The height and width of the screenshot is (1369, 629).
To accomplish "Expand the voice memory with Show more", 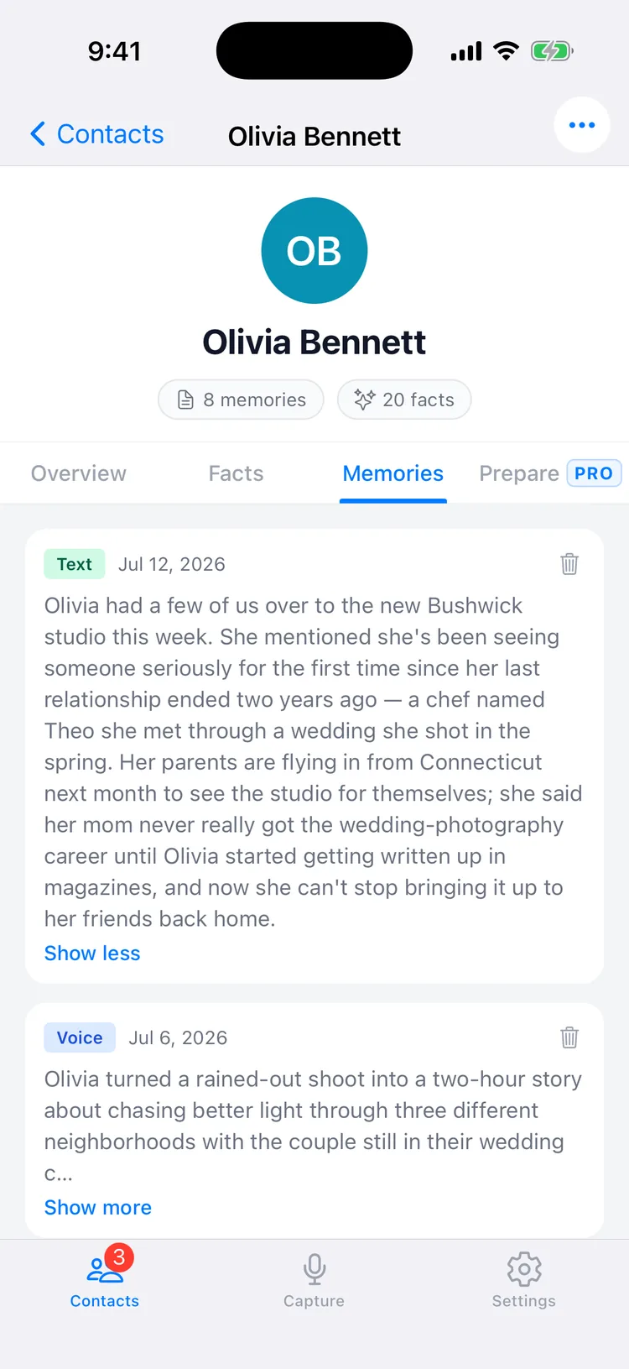I will 98,1207.
